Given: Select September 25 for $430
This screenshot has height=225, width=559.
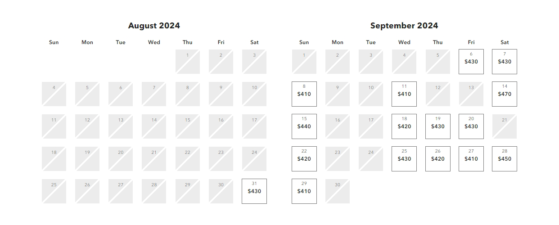Looking at the screenshot, I should coord(404,159).
